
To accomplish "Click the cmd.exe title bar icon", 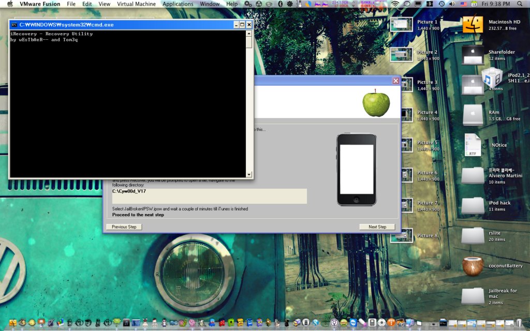I will (x=14, y=25).
